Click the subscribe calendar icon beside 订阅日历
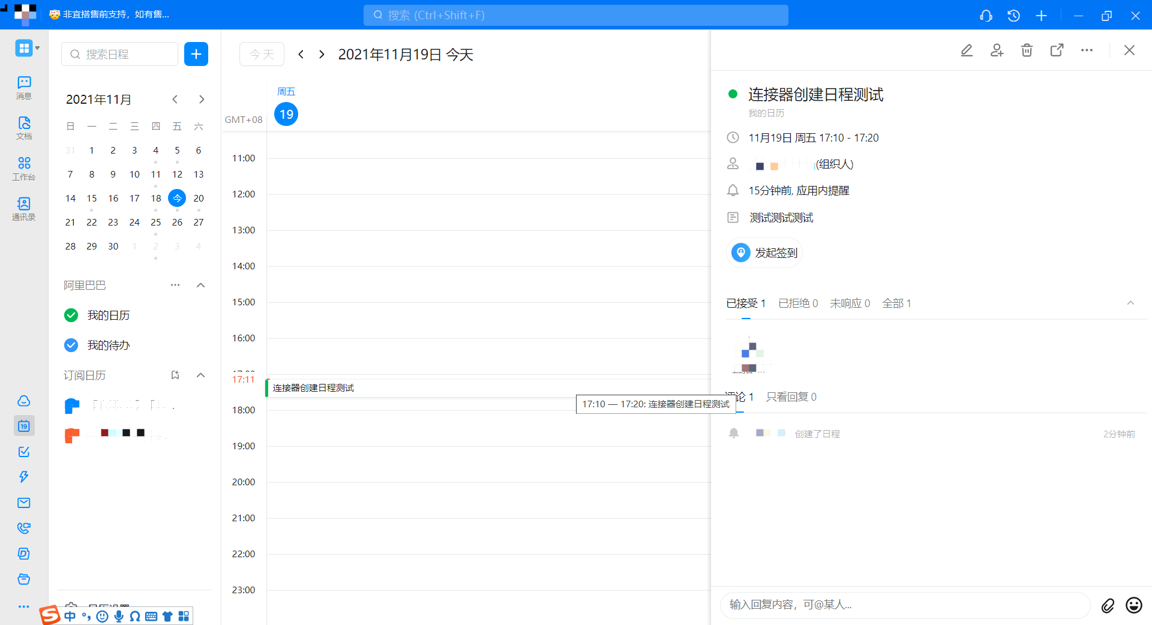Screen dimensions: 1152x625 [x=175, y=375]
